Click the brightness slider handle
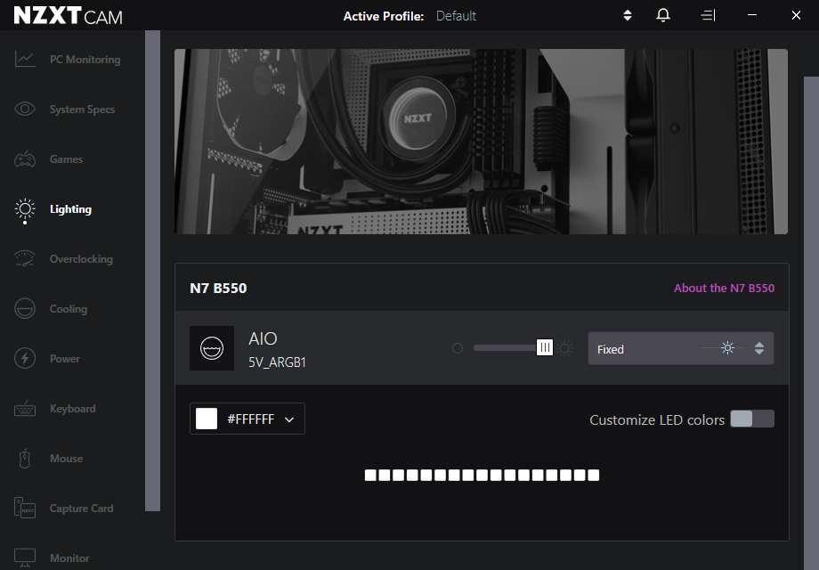 (x=545, y=348)
